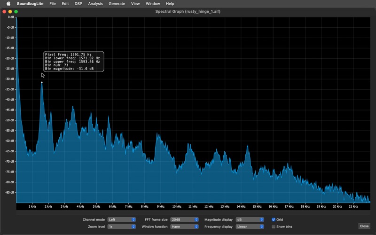This screenshot has width=376, height=235.
Task: Open the File menu
Action: point(53,4)
